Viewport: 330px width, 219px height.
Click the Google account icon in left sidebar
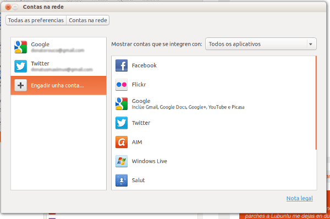click(21, 47)
